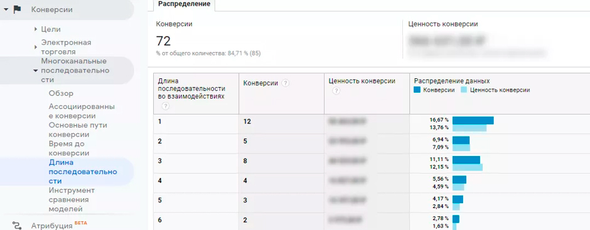Select Длина последовательности report

pyautogui.click(x=83, y=172)
